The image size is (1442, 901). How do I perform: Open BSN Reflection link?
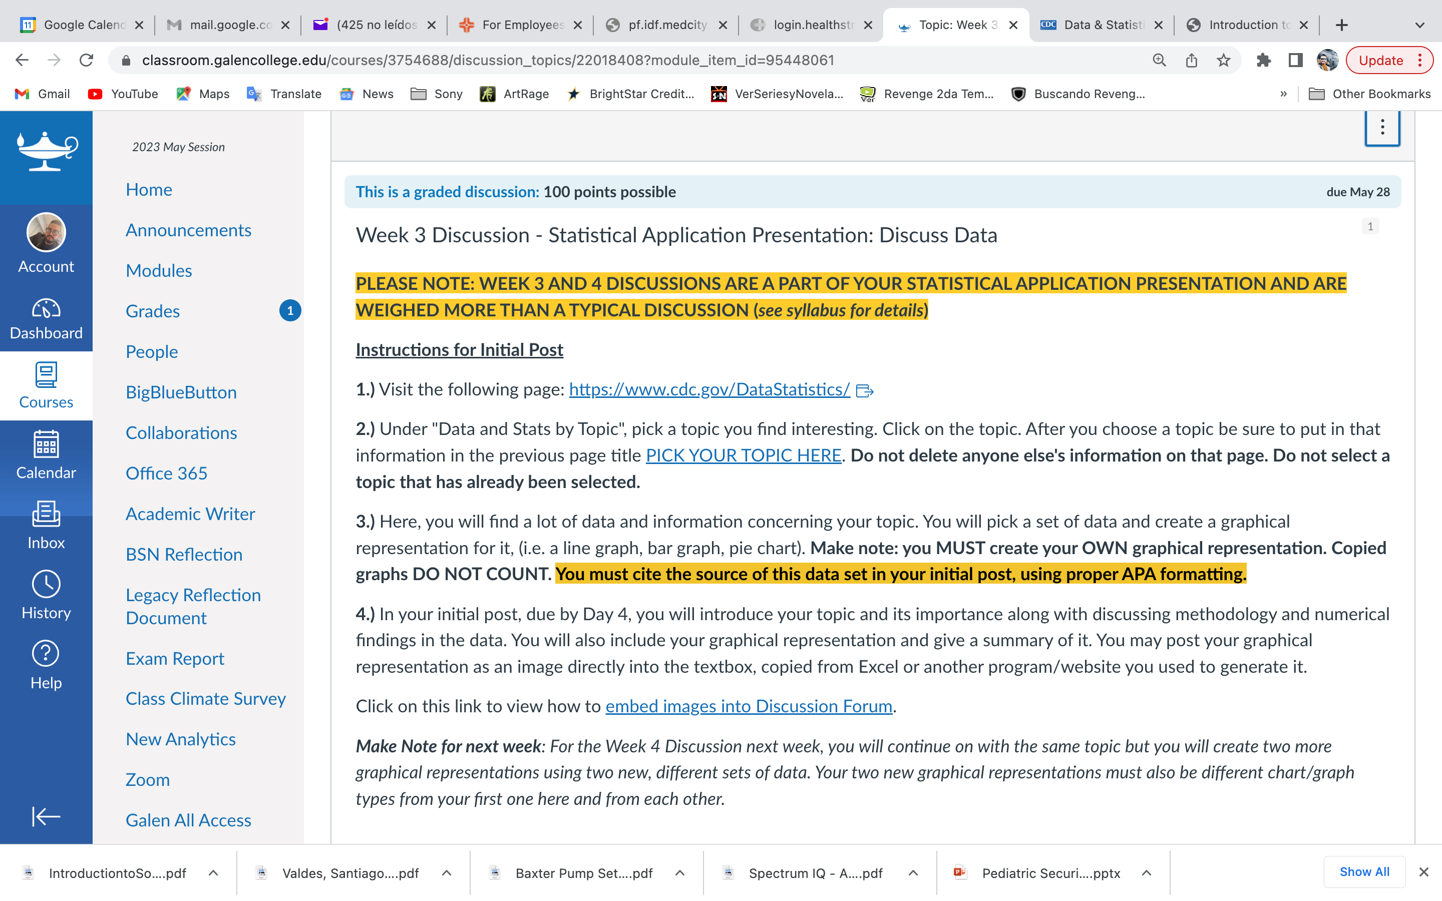pos(184,554)
